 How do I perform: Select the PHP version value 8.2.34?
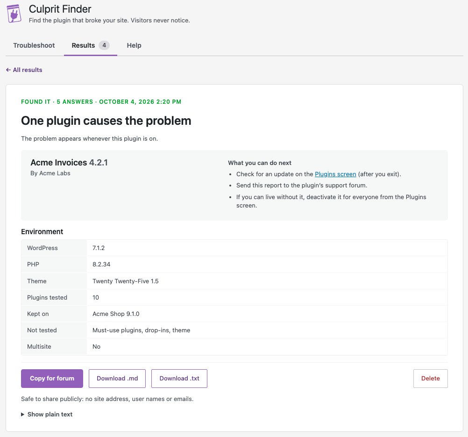(101, 265)
